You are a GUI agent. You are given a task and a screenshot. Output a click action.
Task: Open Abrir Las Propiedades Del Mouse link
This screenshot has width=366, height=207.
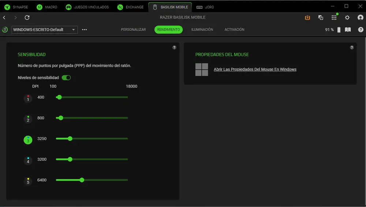[x=255, y=69]
